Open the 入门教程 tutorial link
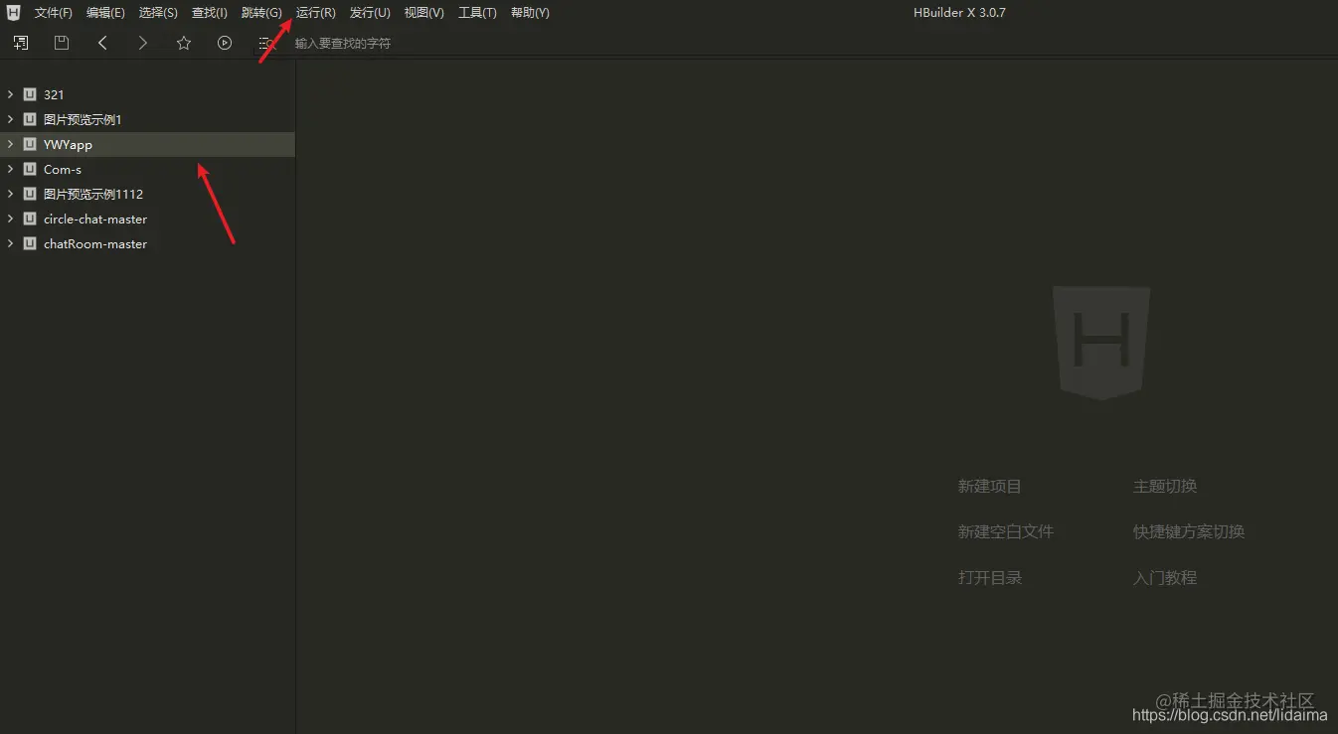 (x=1164, y=577)
